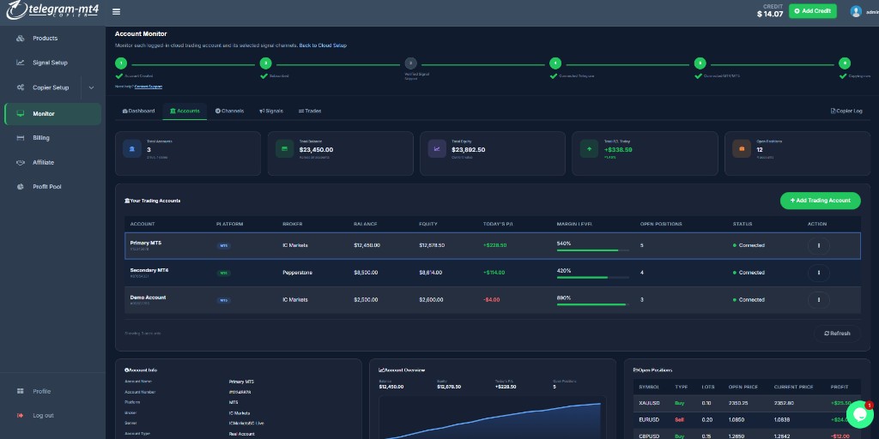Switch to the Channels tab
The width and height of the screenshot is (879, 439).
[x=229, y=111]
